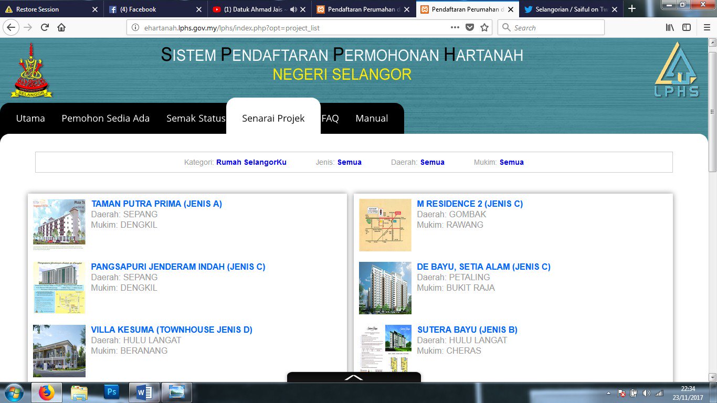Select the Senarai Projek menu tab
Viewport: 717px width, 403px height.
coord(273,119)
